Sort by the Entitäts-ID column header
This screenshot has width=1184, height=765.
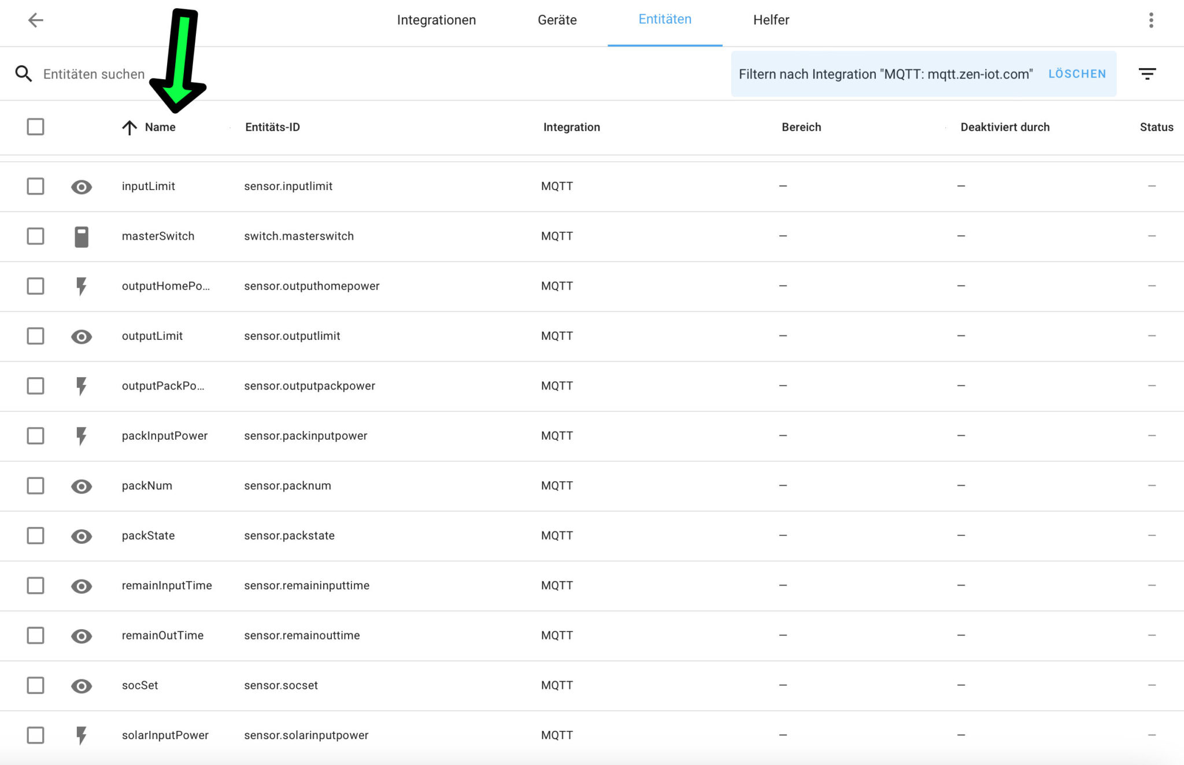272,127
